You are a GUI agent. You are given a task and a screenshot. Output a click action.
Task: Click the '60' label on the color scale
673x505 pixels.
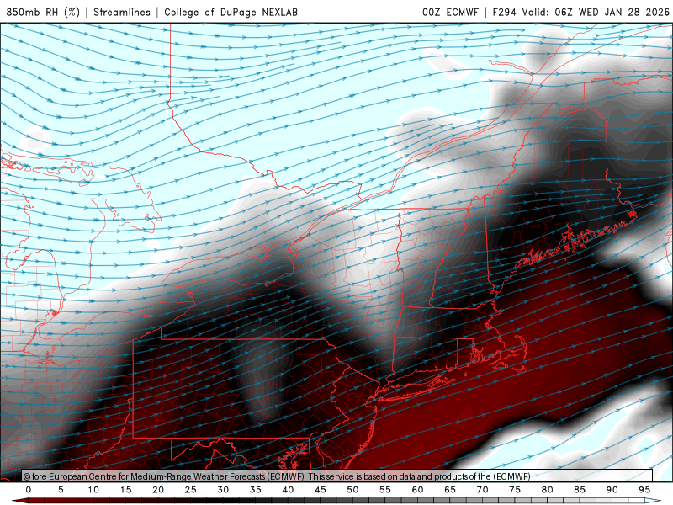point(417,490)
